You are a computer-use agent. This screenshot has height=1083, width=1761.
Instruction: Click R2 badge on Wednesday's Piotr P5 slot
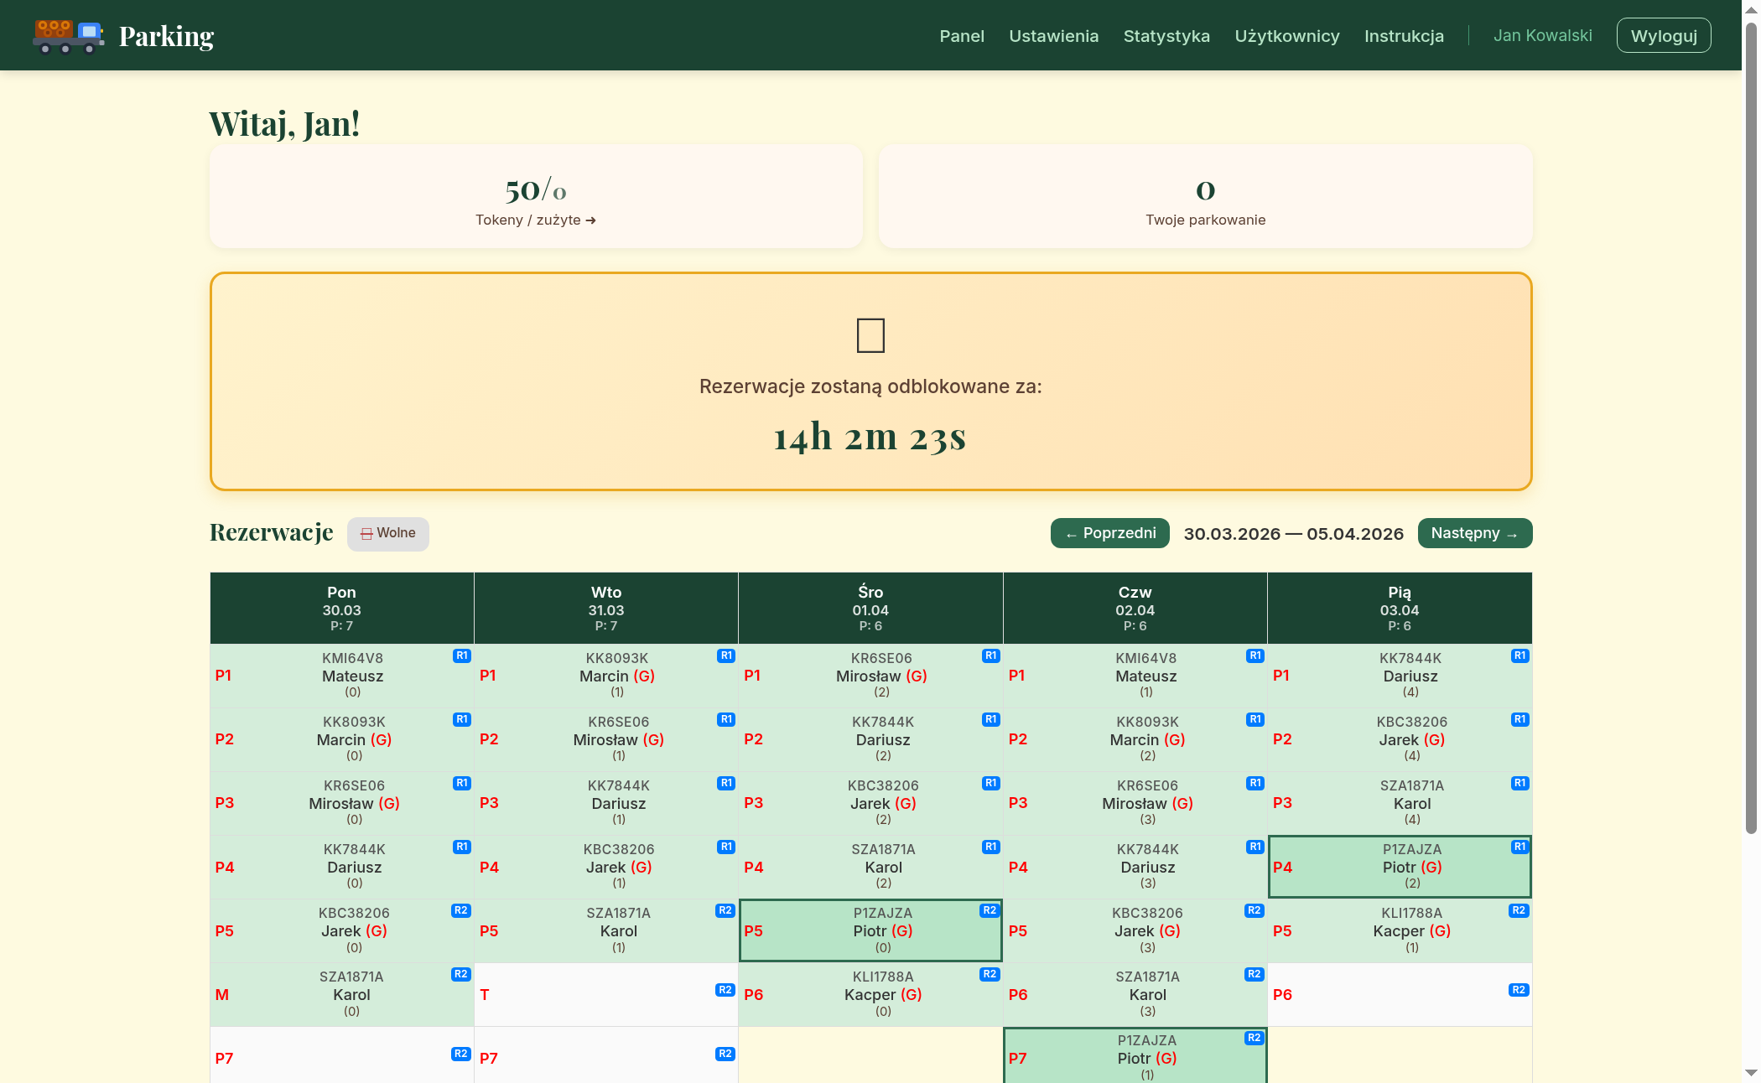click(990, 910)
